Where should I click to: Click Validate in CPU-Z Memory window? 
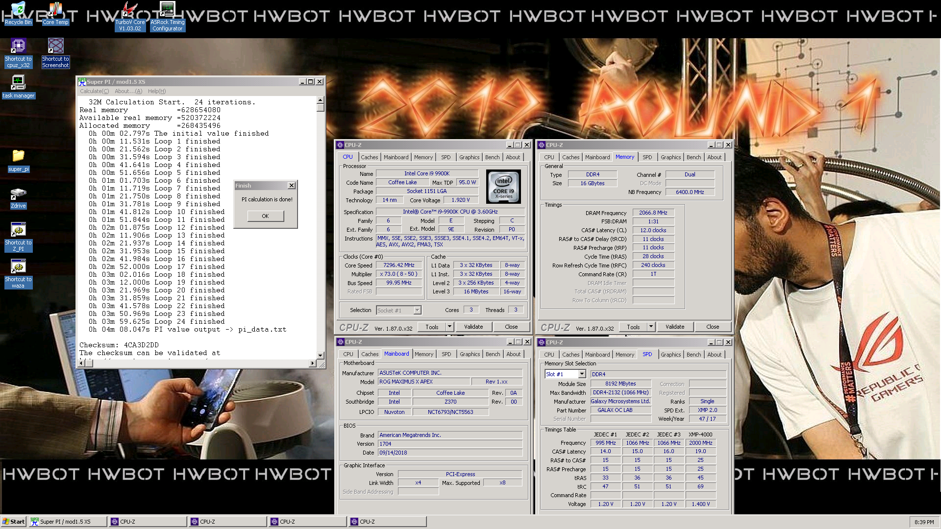tap(675, 327)
